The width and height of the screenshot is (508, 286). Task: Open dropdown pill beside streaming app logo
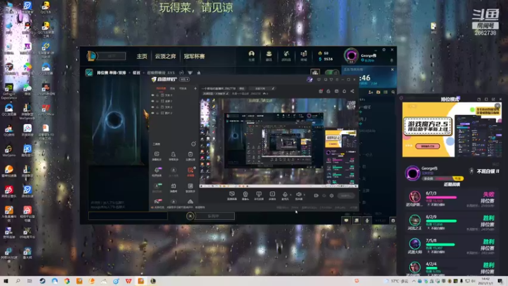point(185,79)
